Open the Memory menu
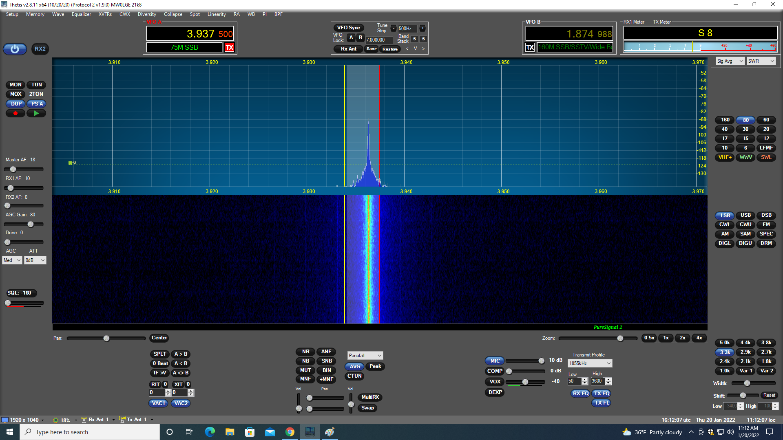 pos(35,14)
